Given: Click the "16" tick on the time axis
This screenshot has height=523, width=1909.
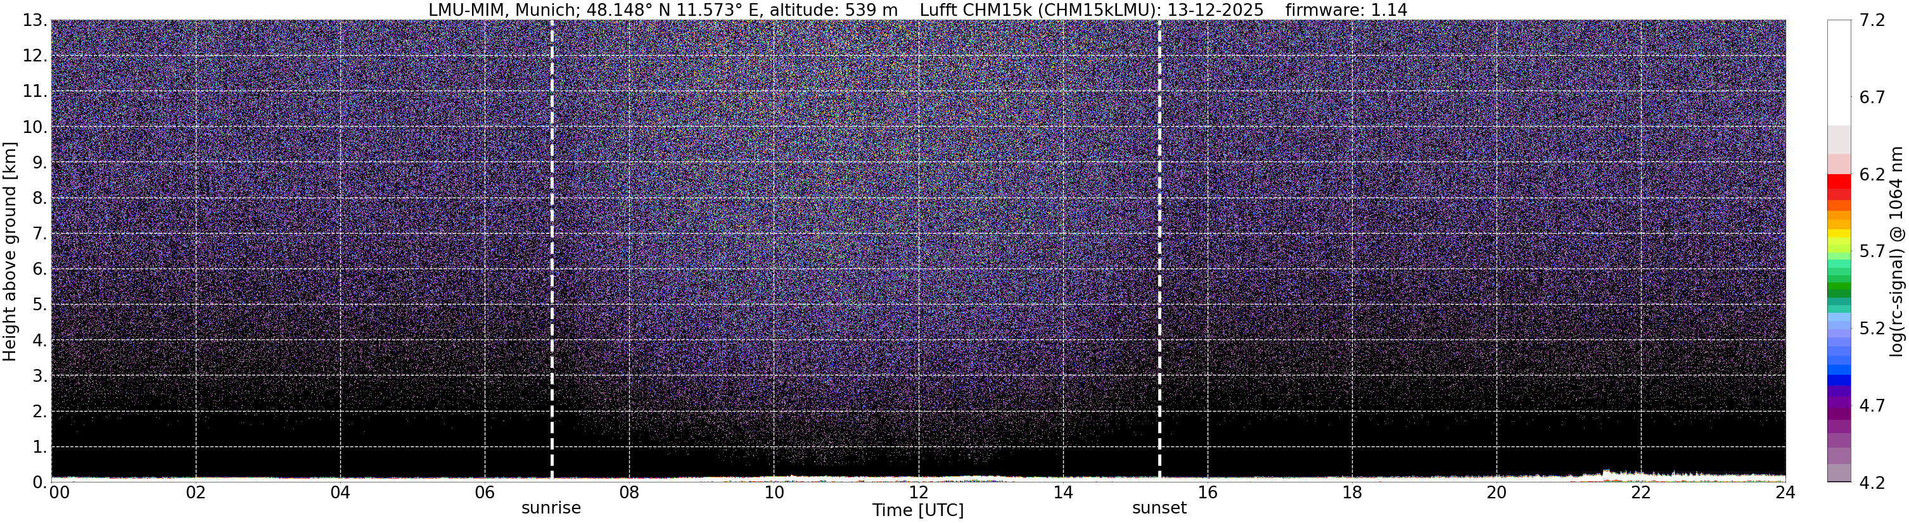Looking at the screenshot, I should [1207, 493].
